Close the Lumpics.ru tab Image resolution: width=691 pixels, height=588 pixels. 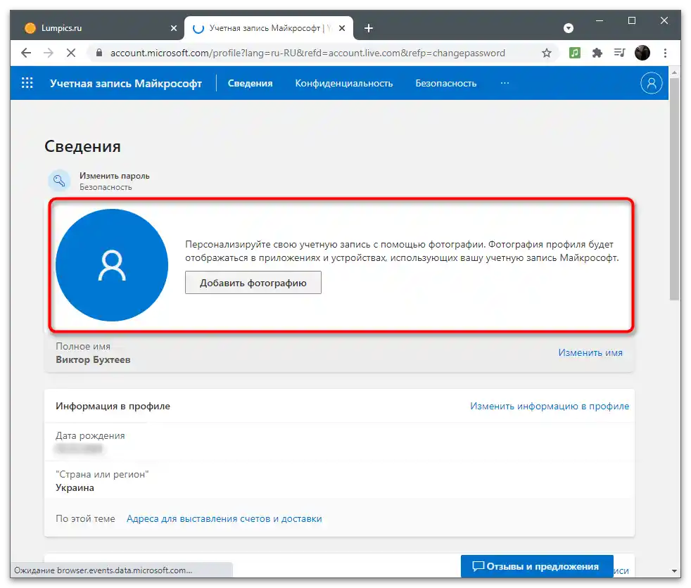174,28
